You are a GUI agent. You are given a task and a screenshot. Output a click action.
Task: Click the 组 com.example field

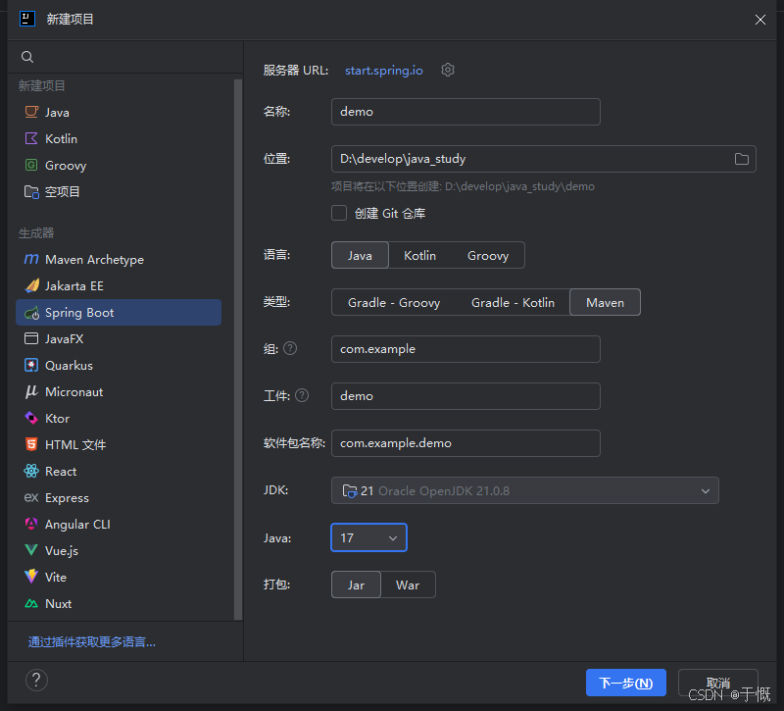[x=465, y=349]
